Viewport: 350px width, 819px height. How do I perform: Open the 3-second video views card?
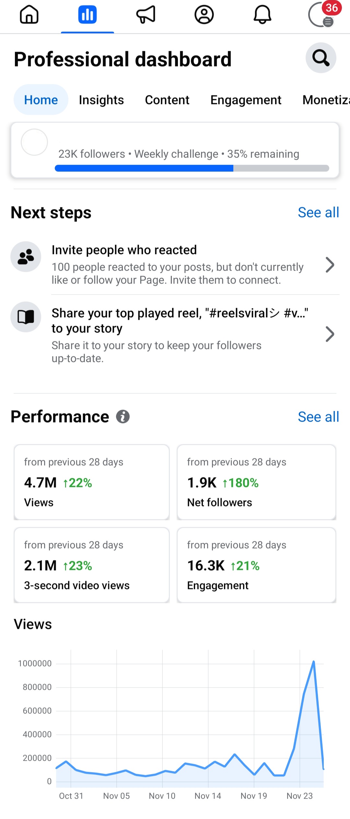click(x=92, y=565)
